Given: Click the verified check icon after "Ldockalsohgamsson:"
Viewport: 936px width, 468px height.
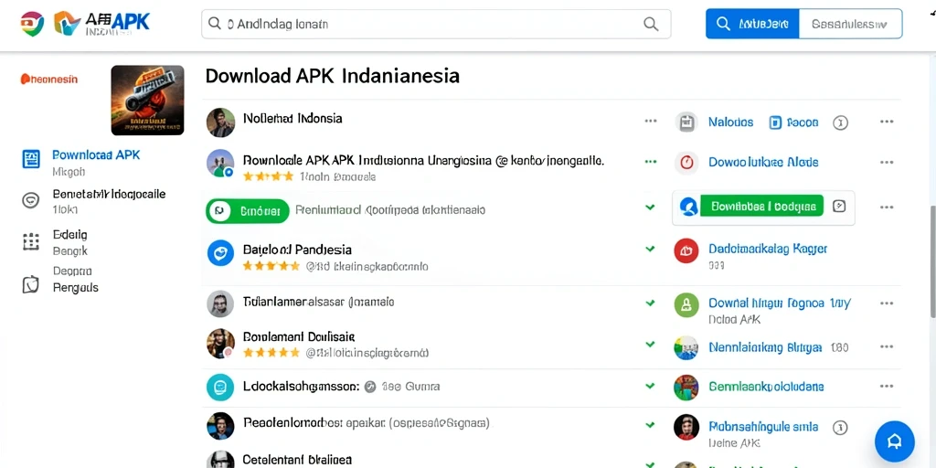Looking at the screenshot, I should 370,387.
